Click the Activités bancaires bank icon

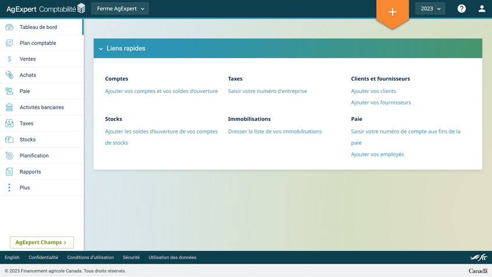[x=9, y=107]
